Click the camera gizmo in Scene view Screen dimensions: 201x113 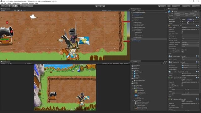point(33,17)
